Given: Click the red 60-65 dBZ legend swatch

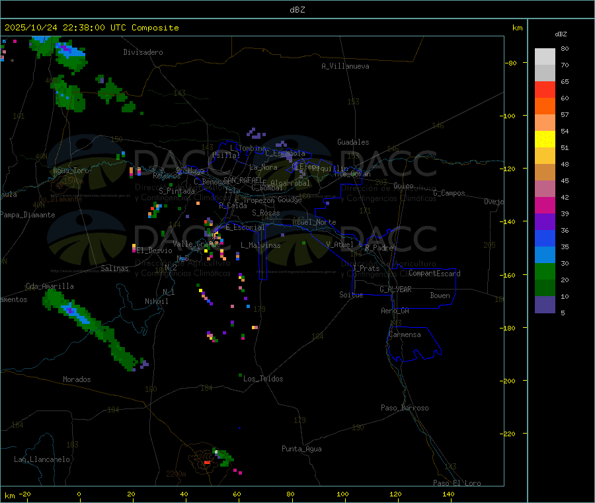Looking at the screenshot, I should pyautogui.click(x=545, y=89).
